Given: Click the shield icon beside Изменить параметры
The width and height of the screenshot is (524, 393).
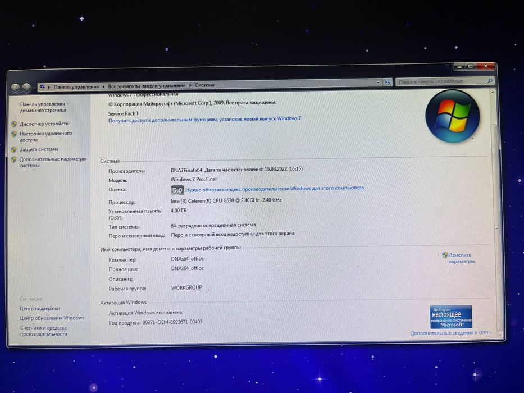Looking at the screenshot, I should [x=444, y=255].
